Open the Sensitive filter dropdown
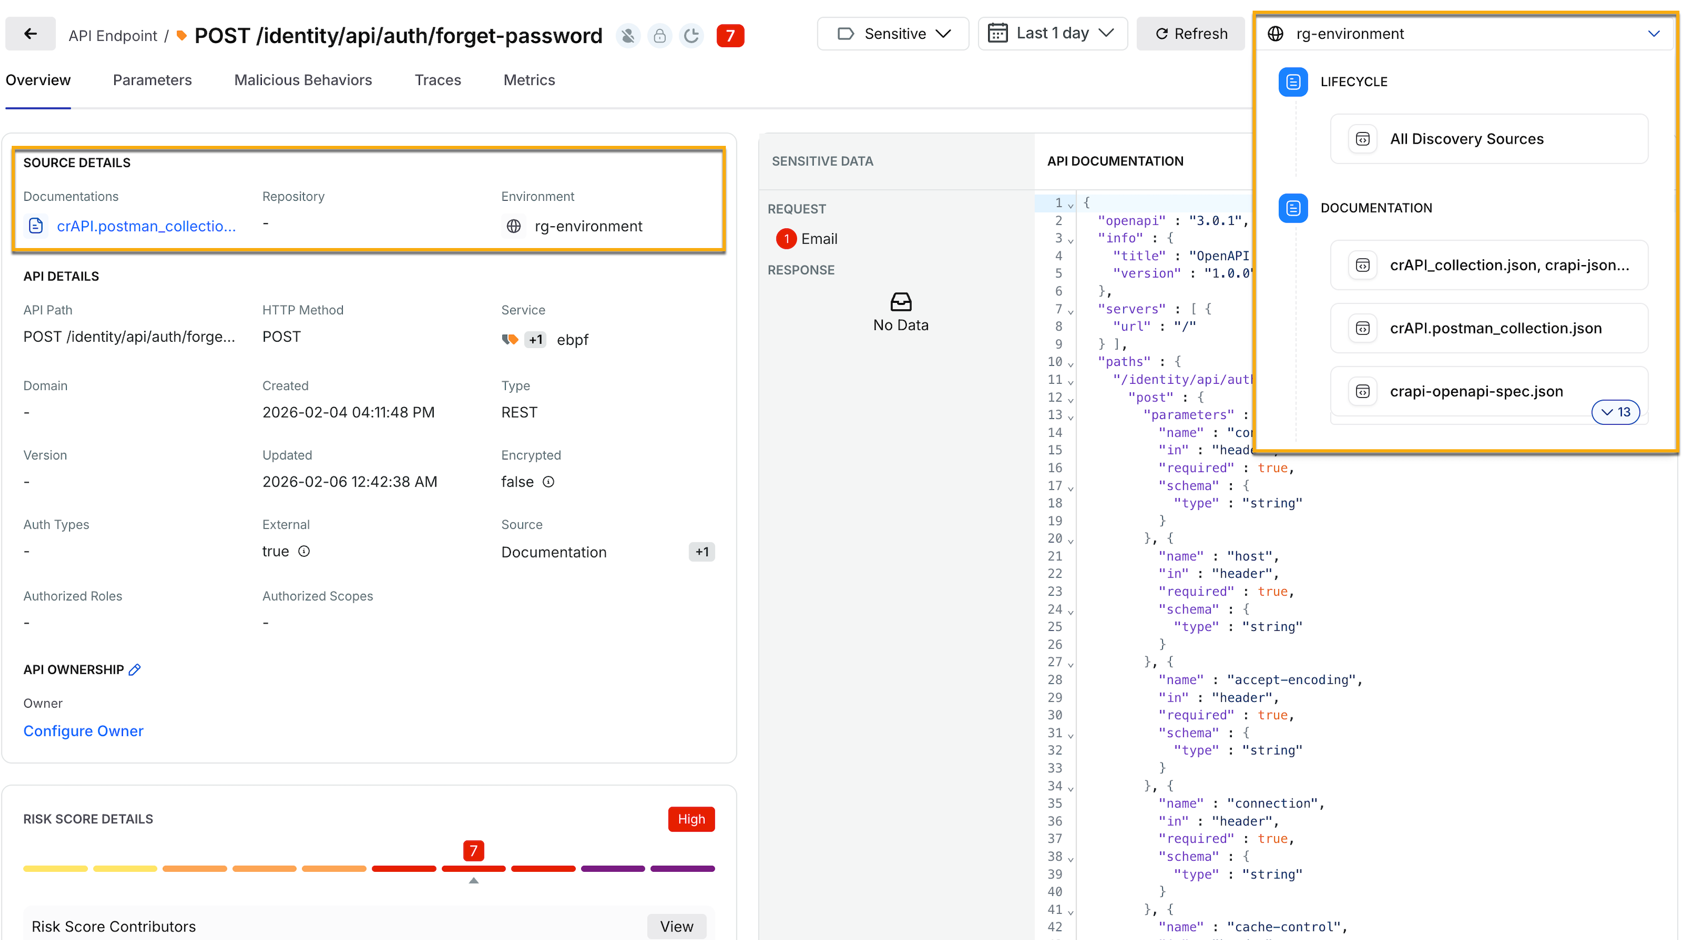Viewport: 1689px width, 940px height. pyautogui.click(x=892, y=34)
